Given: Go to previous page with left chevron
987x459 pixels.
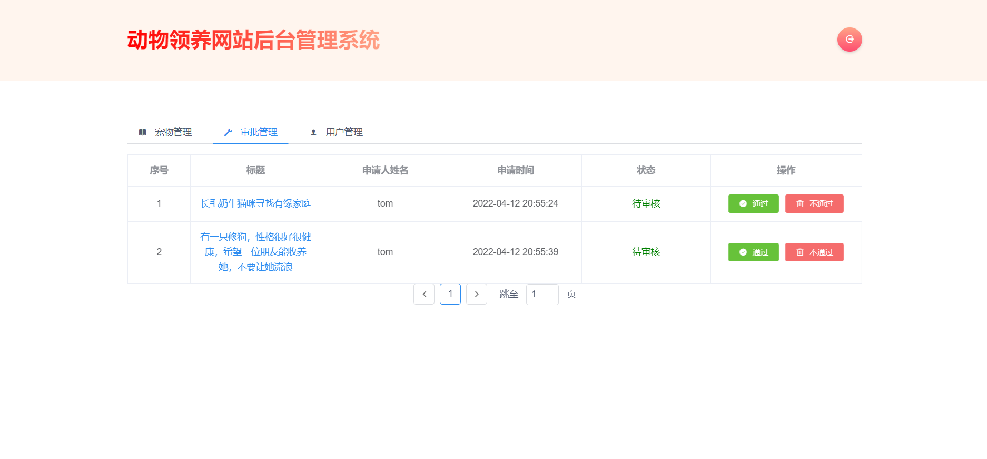Looking at the screenshot, I should pyautogui.click(x=424, y=294).
